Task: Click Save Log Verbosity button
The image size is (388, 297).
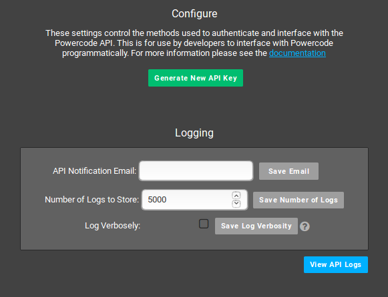Action: click(x=256, y=226)
